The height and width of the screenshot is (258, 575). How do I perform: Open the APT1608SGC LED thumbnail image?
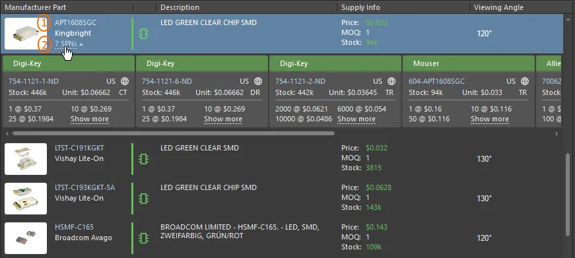click(26, 34)
